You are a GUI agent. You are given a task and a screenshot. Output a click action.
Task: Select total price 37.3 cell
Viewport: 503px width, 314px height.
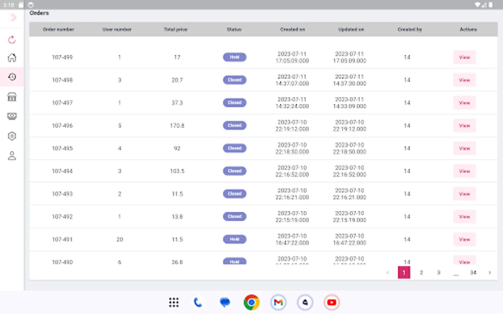click(177, 103)
